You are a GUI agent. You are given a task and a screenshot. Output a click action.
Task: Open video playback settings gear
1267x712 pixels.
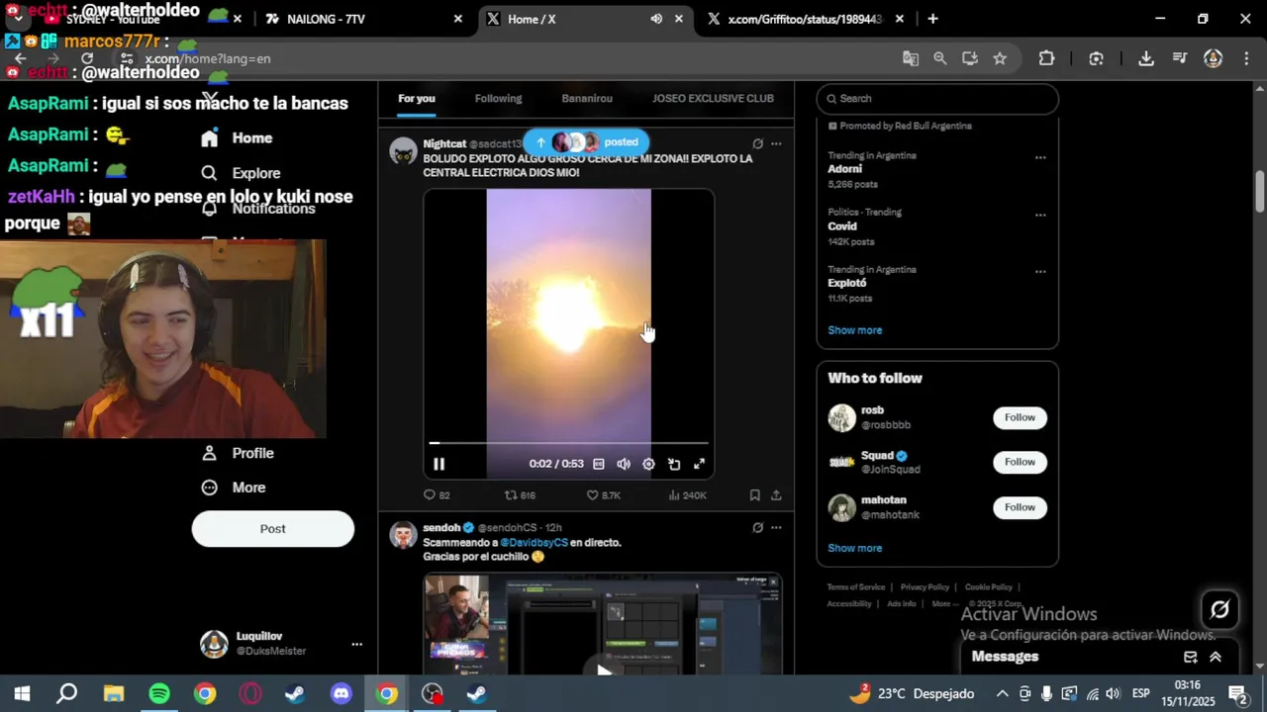point(648,464)
